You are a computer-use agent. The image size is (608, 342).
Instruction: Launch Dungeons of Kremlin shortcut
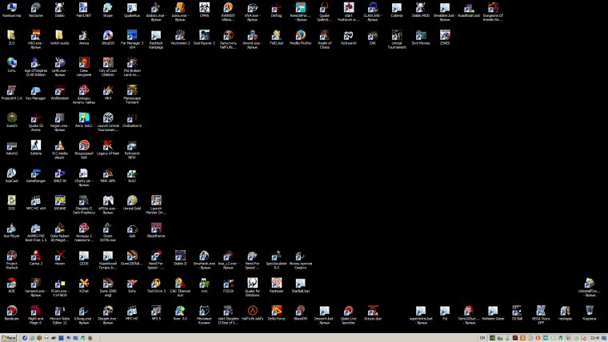click(492, 8)
